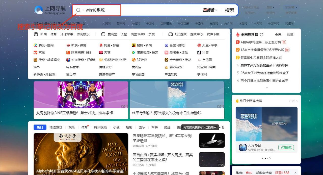The height and width of the screenshot is (175, 323).
Task: Refresh the 全网热搜榜 list
Action: click(x=261, y=35)
